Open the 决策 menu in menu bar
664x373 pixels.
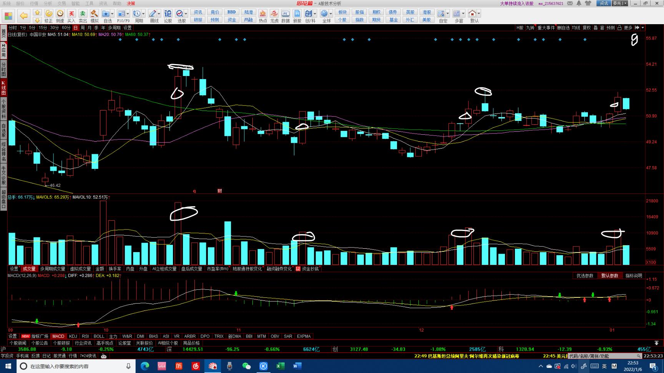click(x=131, y=3)
